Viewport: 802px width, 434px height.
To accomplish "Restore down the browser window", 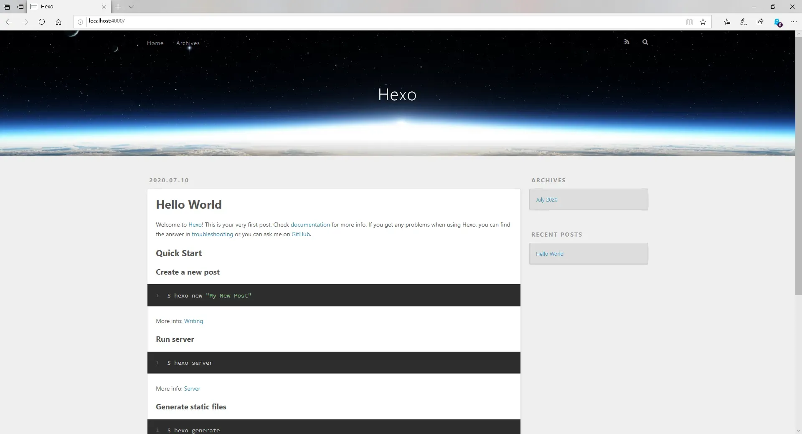I will [x=773, y=7].
